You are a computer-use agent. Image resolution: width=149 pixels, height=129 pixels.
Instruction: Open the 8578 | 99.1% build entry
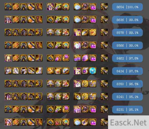click(127, 33)
